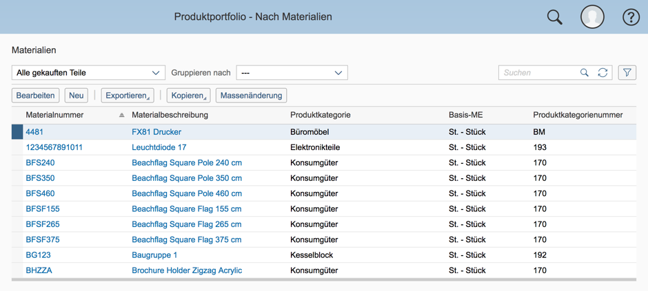648x291 pixels.
Task: Open 'Baugruppe 1' description link
Action: [x=154, y=255]
